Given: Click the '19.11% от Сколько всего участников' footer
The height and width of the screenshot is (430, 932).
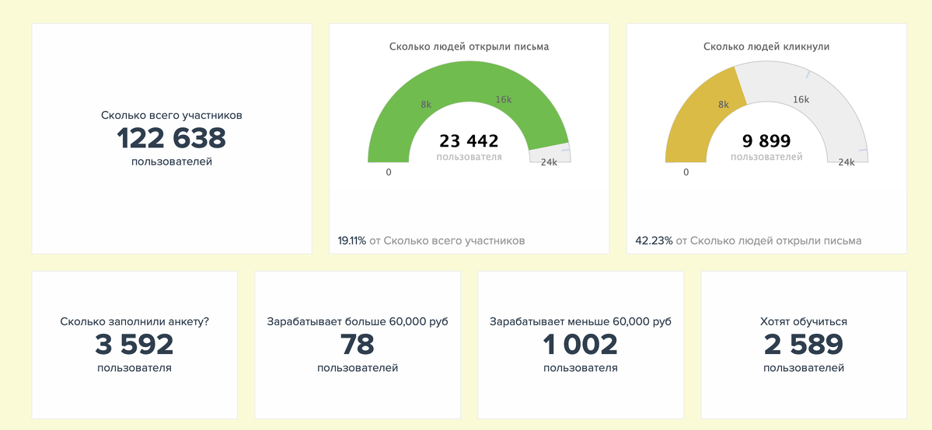Looking at the screenshot, I should click(x=431, y=241).
